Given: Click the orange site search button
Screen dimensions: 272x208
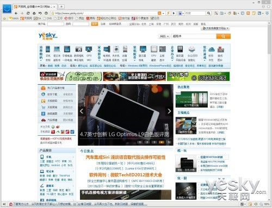Looking at the screenshot, I should (x=224, y=36).
